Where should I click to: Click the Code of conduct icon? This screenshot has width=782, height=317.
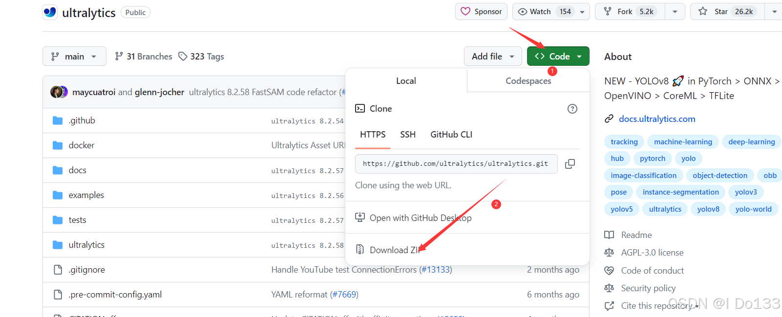(x=609, y=270)
